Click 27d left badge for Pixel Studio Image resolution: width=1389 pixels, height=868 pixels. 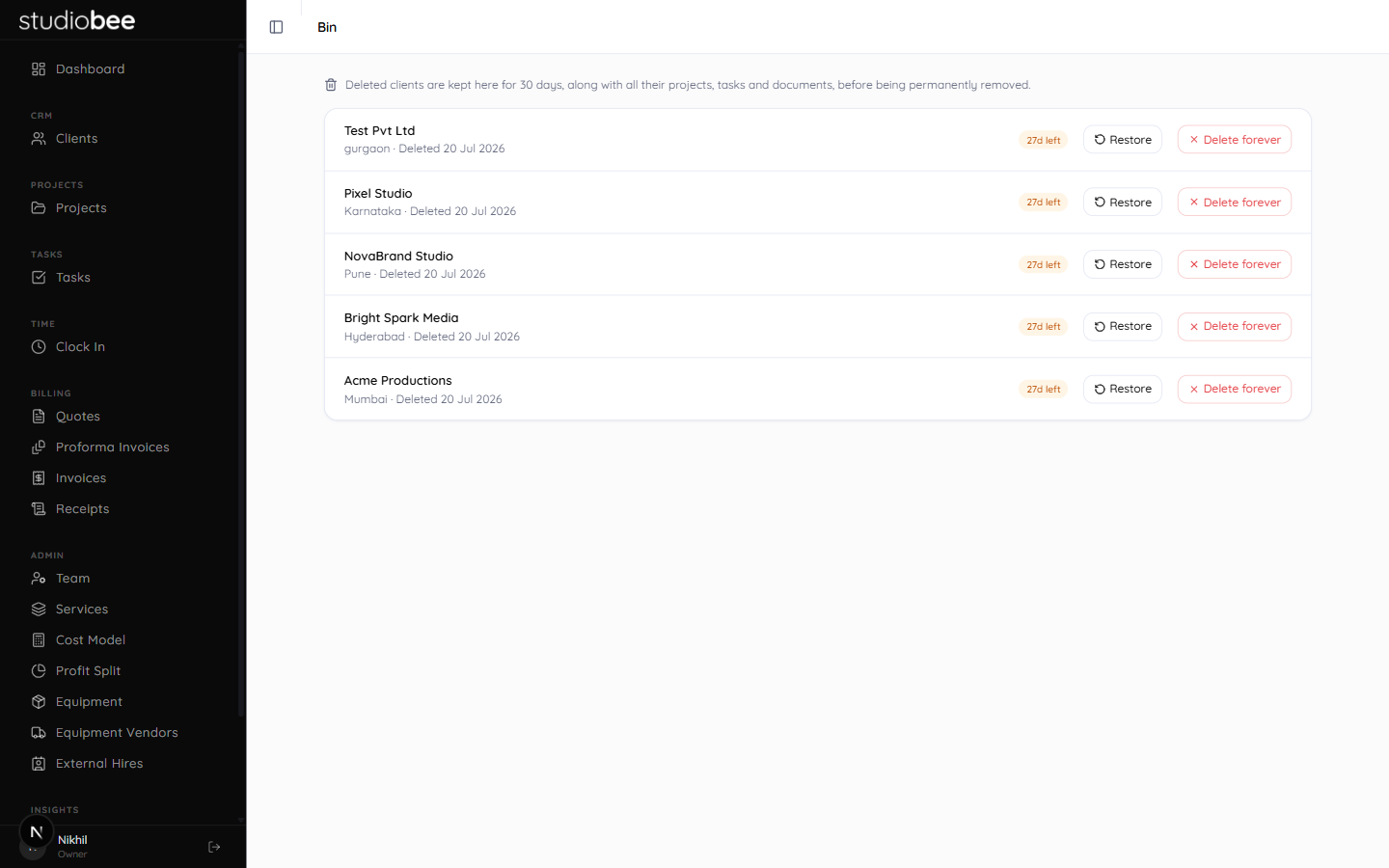1044,203
